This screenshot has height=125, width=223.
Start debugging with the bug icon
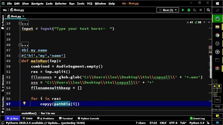[189, 10]
